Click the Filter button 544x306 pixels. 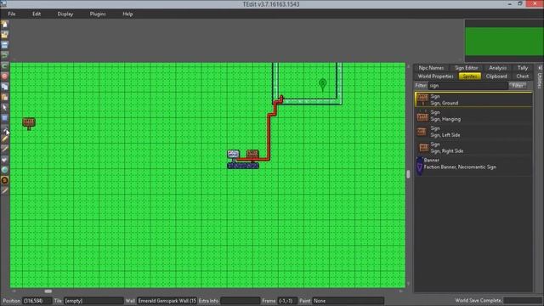pyautogui.click(x=518, y=85)
